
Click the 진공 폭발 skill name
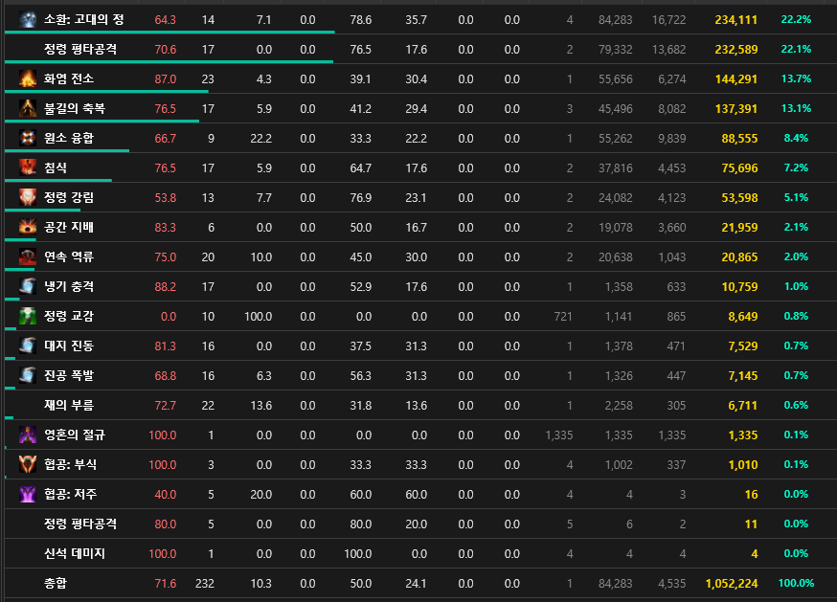pyautogui.click(x=69, y=375)
